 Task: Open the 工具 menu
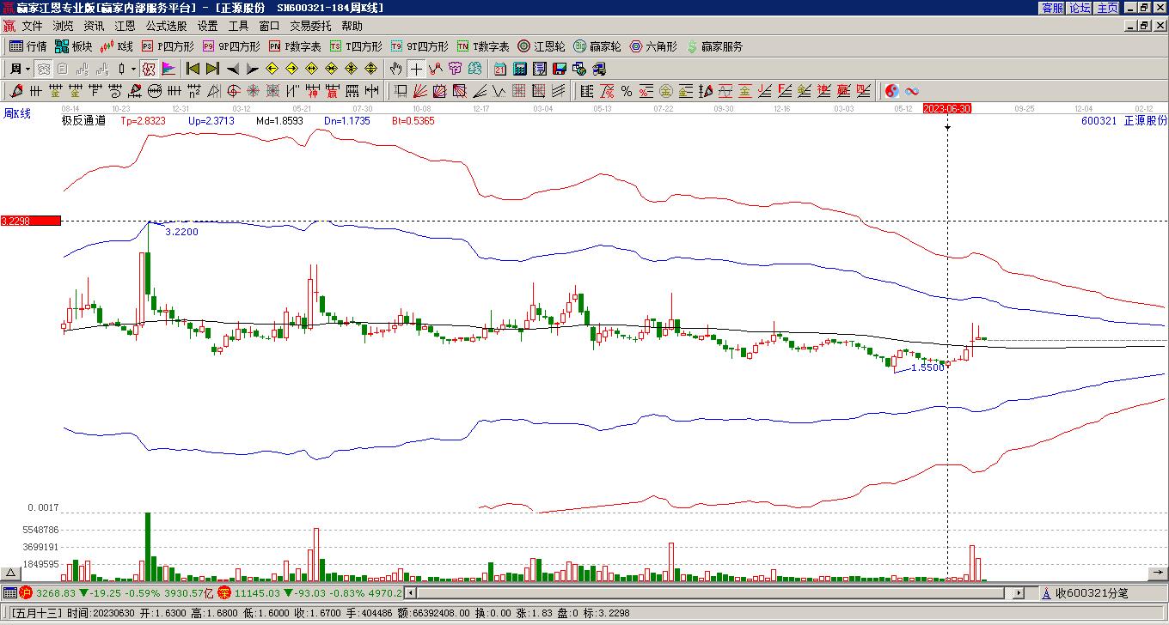coord(238,27)
